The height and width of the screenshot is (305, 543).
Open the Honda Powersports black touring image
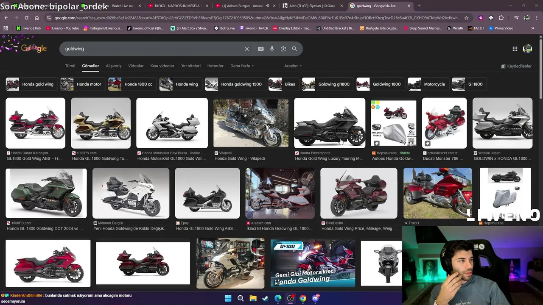pos(330,123)
